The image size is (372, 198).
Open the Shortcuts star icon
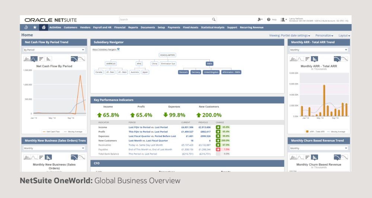35,27
